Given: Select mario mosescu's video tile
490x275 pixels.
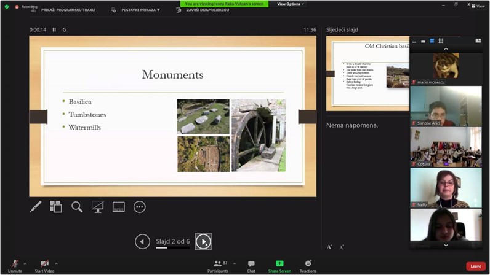Looking at the screenshot, I should (446, 69).
